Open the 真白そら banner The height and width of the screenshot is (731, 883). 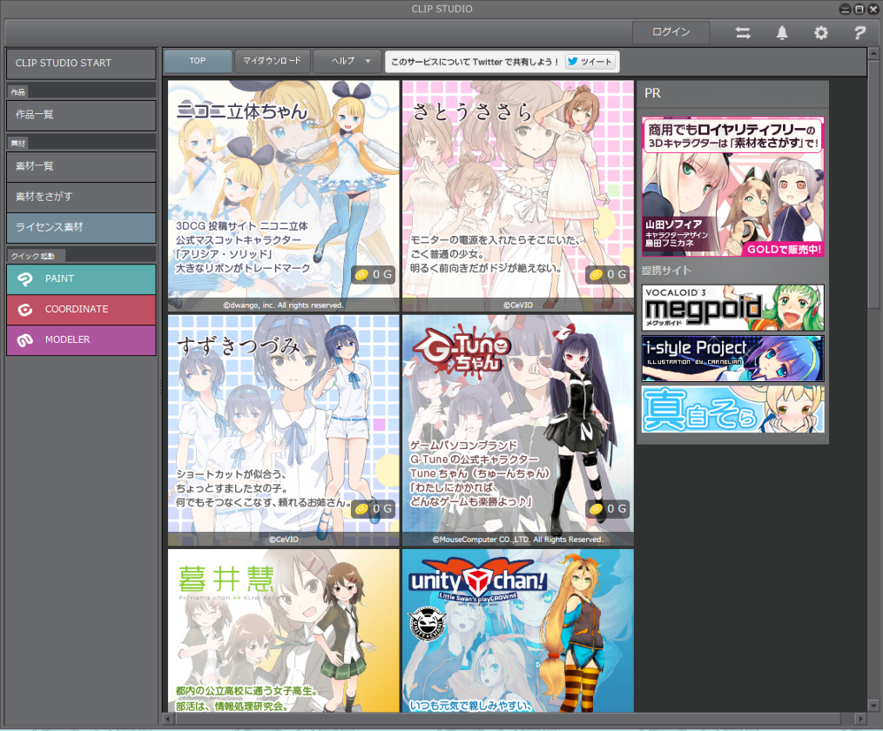pos(733,409)
